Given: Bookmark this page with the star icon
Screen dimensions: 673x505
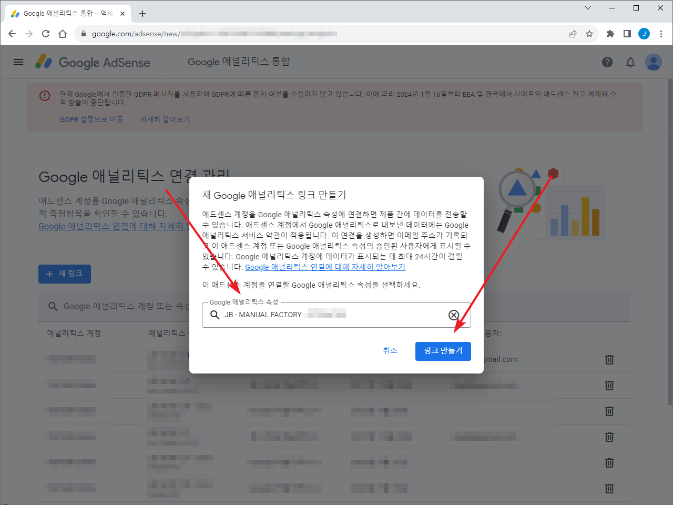Looking at the screenshot, I should (x=589, y=34).
